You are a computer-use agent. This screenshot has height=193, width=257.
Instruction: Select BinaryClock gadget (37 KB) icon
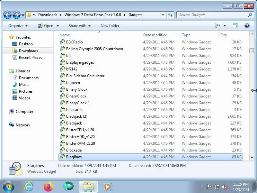click(x=62, y=96)
